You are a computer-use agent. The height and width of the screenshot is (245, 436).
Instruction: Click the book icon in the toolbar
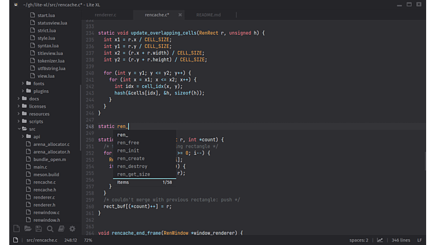[x=61, y=229]
